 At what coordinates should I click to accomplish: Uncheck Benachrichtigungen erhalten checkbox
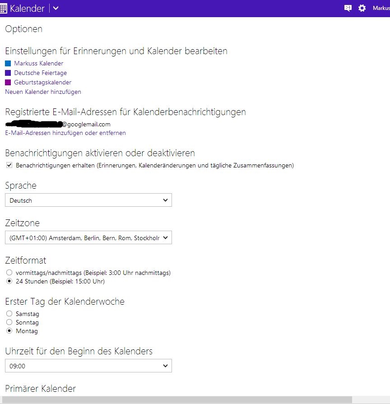coord(9,166)
